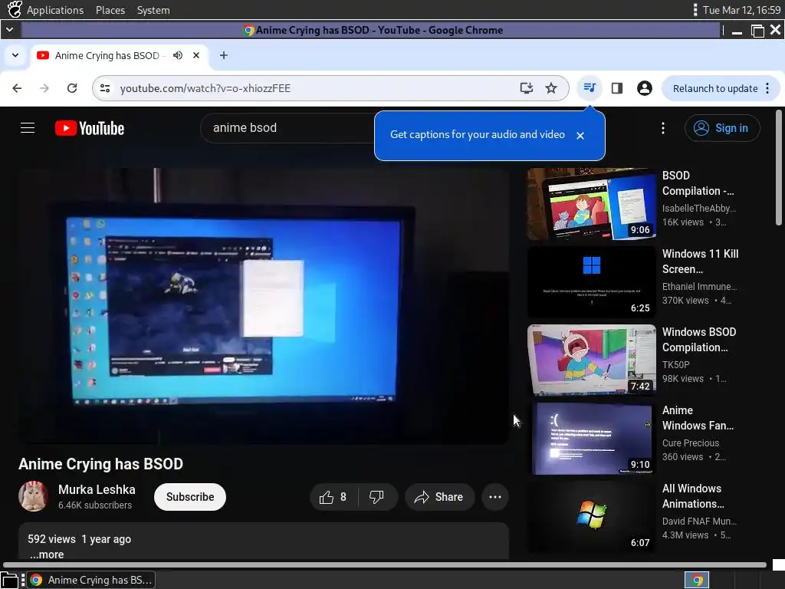Expand the tab search dropdown arrow
Image resolution: width=785 pixels, height=589 pixels.
[x=15, y=55]
